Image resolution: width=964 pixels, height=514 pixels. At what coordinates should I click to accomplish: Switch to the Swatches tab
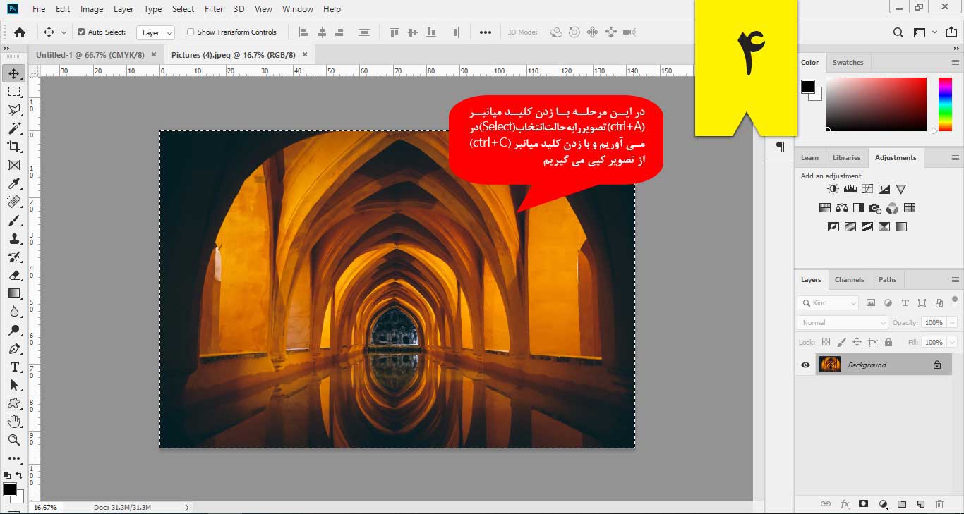[848, 63]
